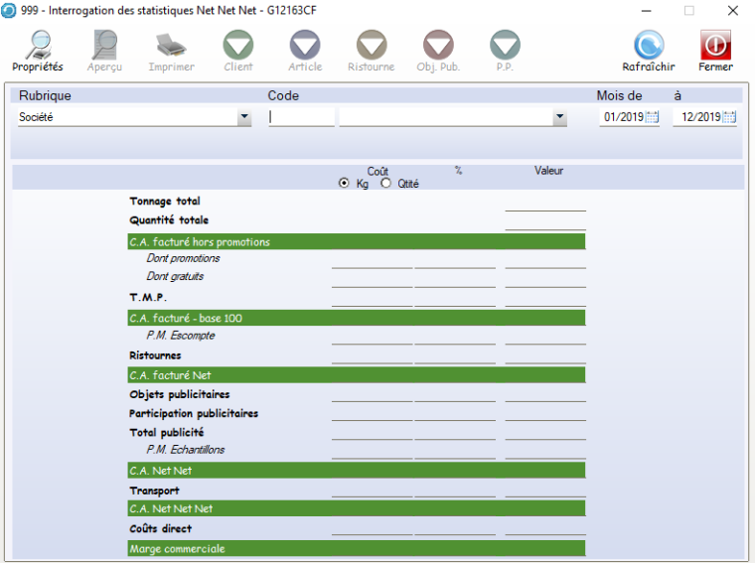Image resolution: width=755 pixels, height=563 pixels.
Task: Expand the Rubrique Société dropdown
Action: point(244,117)
